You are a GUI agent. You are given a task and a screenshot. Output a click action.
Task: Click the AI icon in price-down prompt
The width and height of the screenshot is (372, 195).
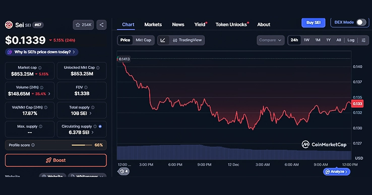[x=10, y=52]
